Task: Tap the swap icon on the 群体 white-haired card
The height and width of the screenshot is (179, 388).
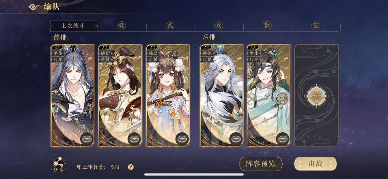Action: [x=236, y=139]
